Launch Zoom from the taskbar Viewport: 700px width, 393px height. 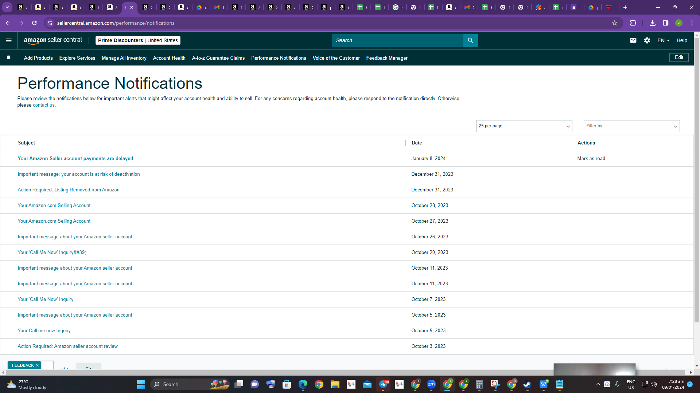431,384
